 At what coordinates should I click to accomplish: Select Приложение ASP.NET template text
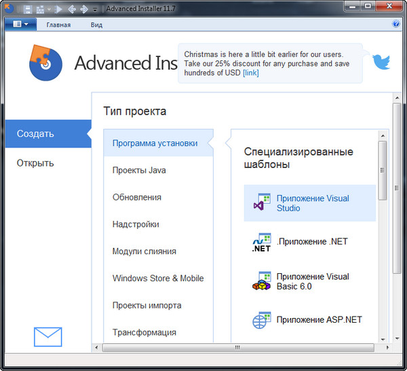pyautogui.click(x=319, y=319)
